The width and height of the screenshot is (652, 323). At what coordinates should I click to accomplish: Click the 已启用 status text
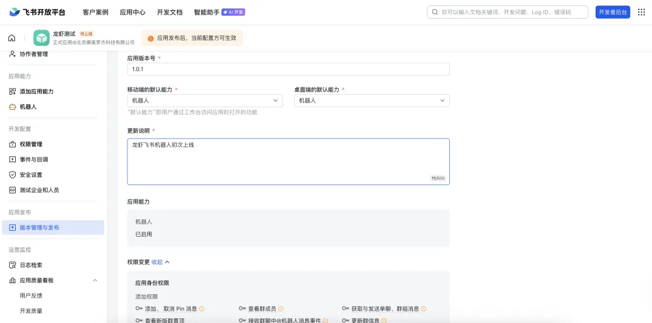coord(144,234)
